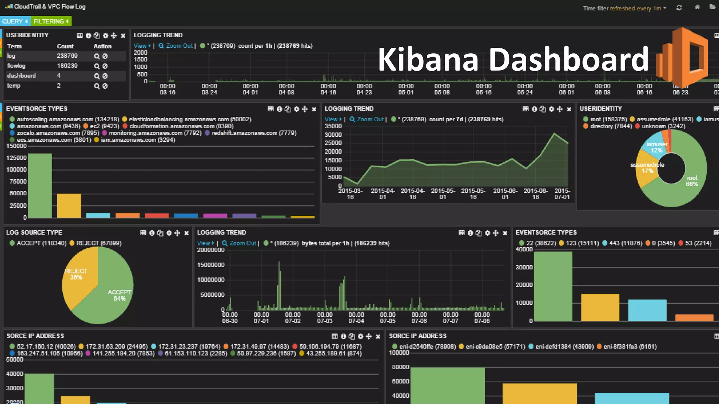Click Zoom Out in the count per 1h panel
The width and height of the screenshot is (719, 404).
pos(176,46)
